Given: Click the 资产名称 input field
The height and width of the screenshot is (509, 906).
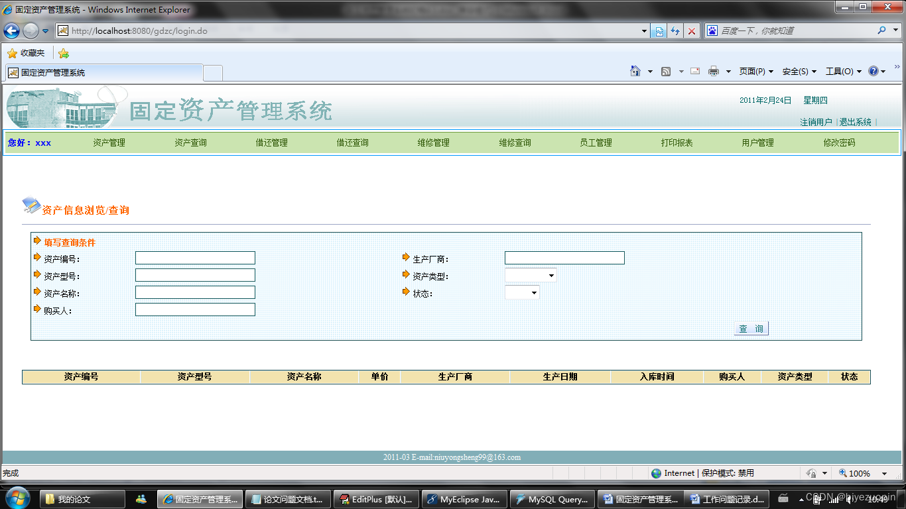Looking at the screenshot, I should tap(195, 292).
